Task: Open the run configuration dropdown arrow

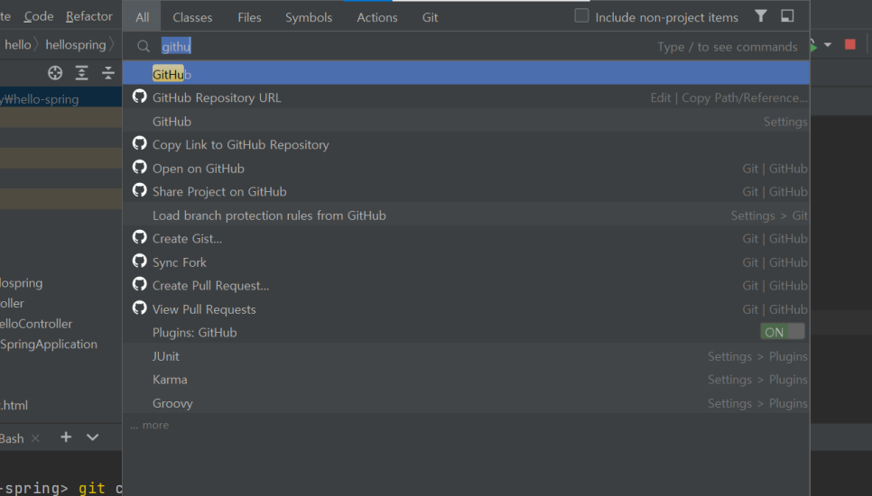Action: click(x=828, y=45)
